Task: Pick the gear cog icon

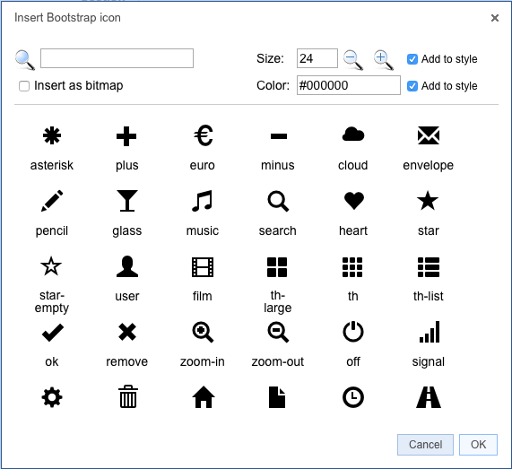Action: tap(52, 397)
